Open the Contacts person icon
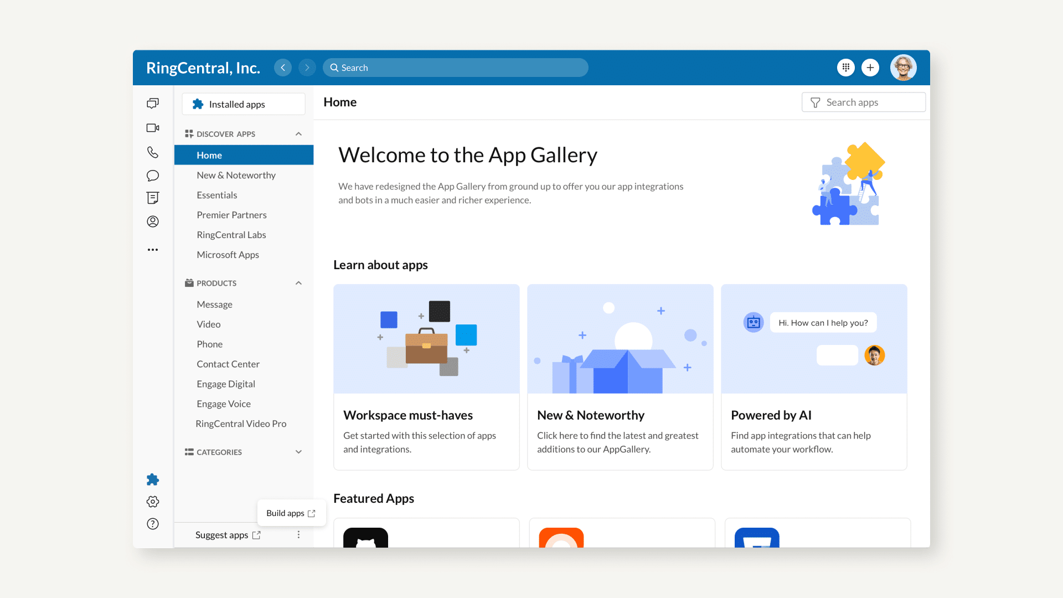This screenshot has height=598, width=1063. coord(153,221)
